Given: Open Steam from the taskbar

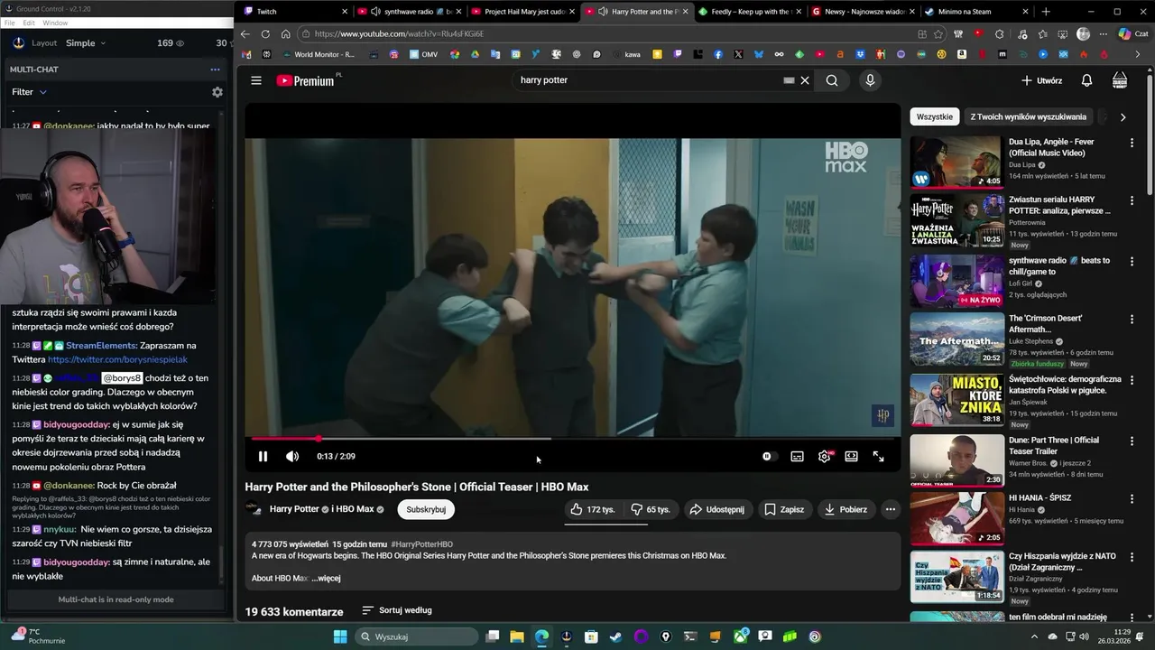Looking at the screenshot, I should coord(615,636).
